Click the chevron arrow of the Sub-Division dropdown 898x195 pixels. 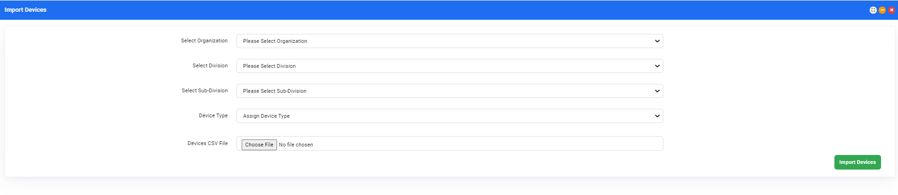(x=657, y=91)
